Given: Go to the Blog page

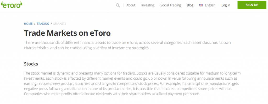Looking at the screenshot, I should point(190,5).
